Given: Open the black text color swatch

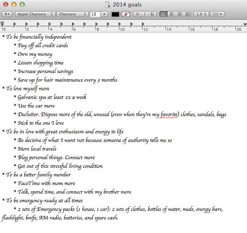Looking at the screenshot, I should click(x=115, y=14).
